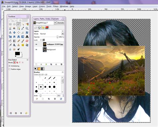158x127 pixels.
Task: Open the Filters menu
Action: pyautogui.click(x=56, y=6)
